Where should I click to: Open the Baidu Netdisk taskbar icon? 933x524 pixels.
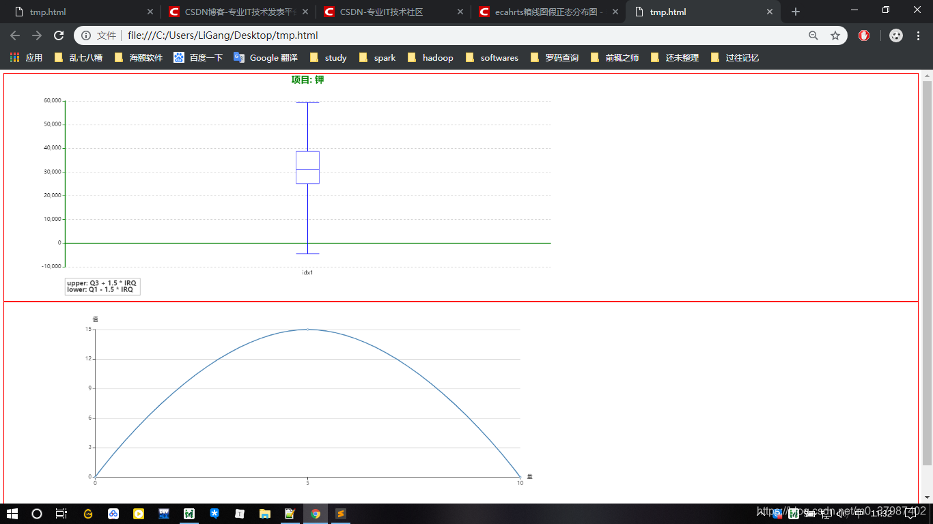click(113, 514)
